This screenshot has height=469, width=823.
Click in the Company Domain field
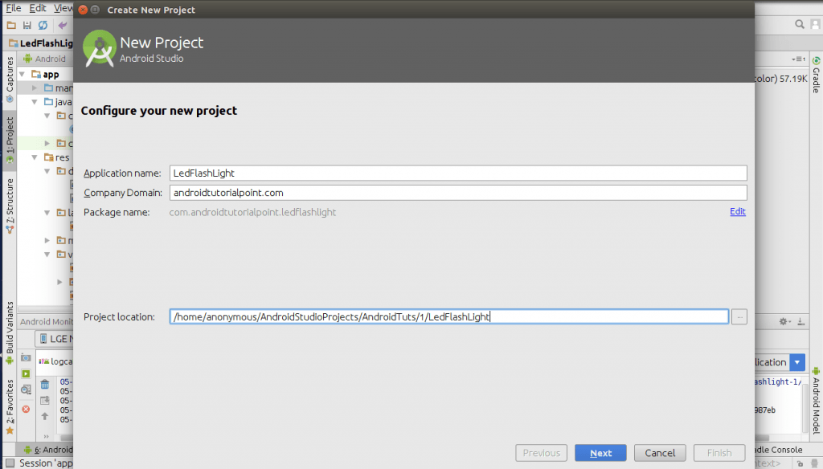457,193
